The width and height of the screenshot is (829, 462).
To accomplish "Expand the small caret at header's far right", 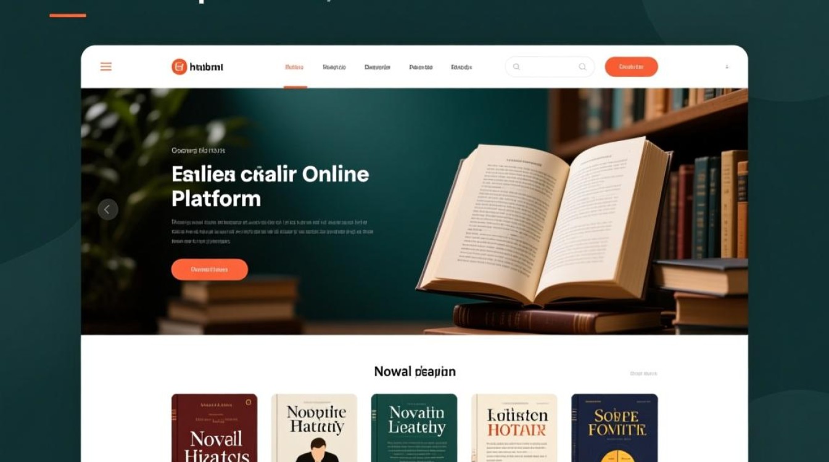I will pos(727,67).
